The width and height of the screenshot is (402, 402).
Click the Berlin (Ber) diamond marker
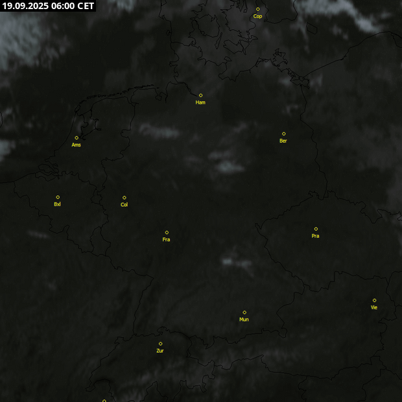click(x=284, y=134)
